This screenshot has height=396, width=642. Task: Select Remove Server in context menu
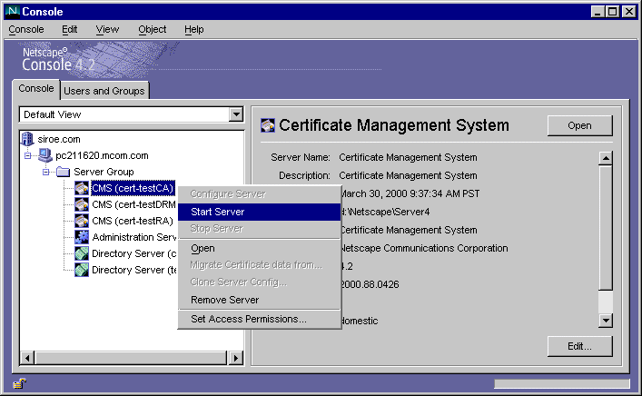pos(224,300)
